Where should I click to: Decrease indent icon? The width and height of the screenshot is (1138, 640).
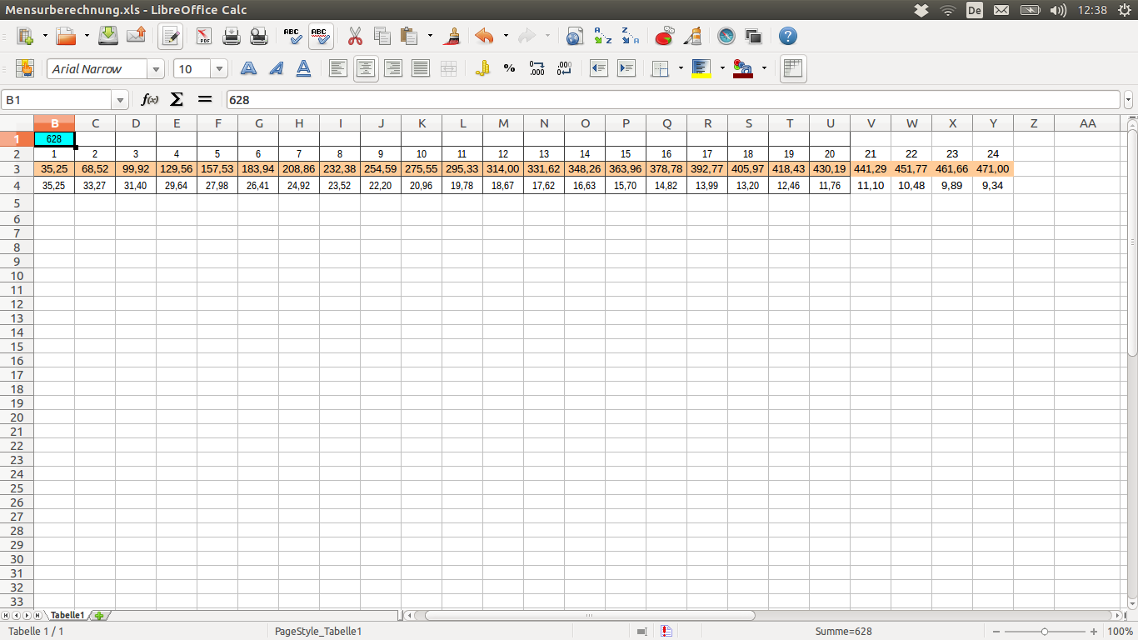[x=598, y=68]
